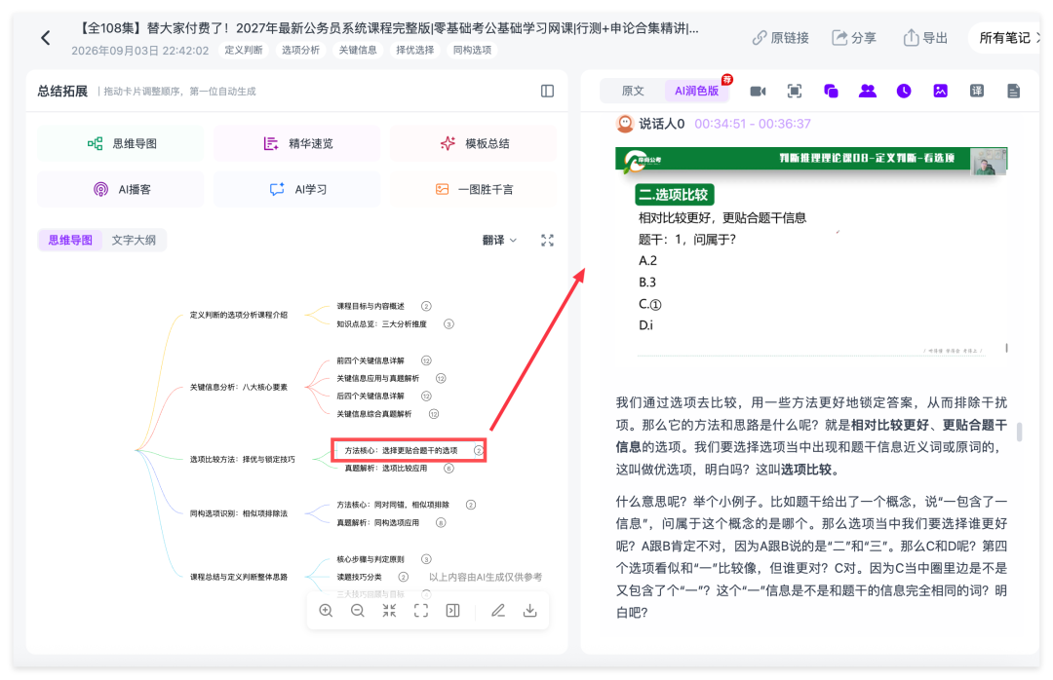Expand count badge beside 前四个关键信息详解
The width and height of the screenshot is (1053, 680).
coord(426,360)
